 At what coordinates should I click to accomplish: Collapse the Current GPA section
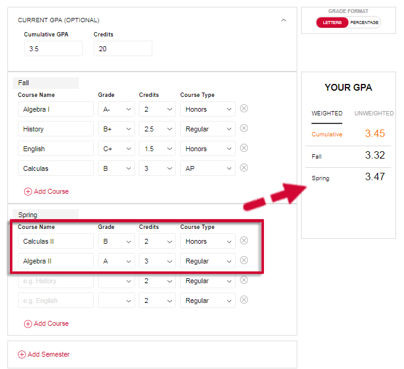click(x=284, y=20)
